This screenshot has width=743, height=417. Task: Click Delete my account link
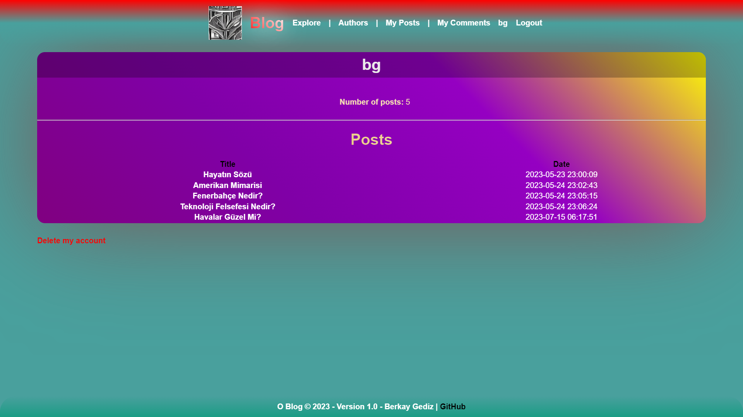pos(71,241)
